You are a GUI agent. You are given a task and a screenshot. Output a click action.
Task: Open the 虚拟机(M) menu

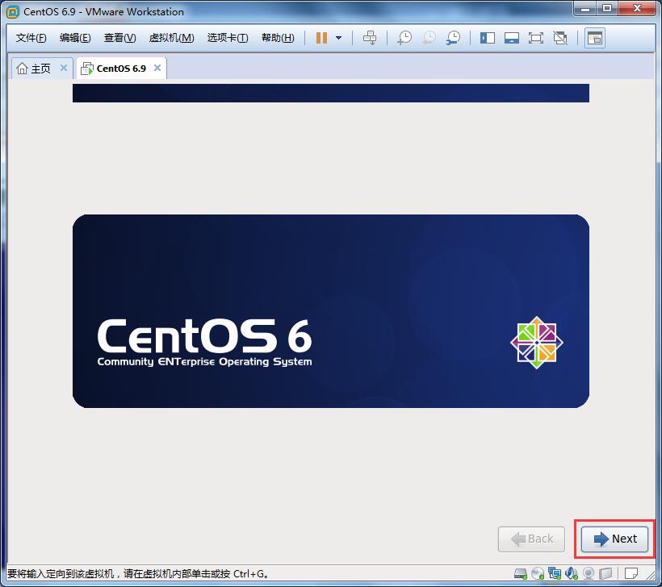coord(171,38)
